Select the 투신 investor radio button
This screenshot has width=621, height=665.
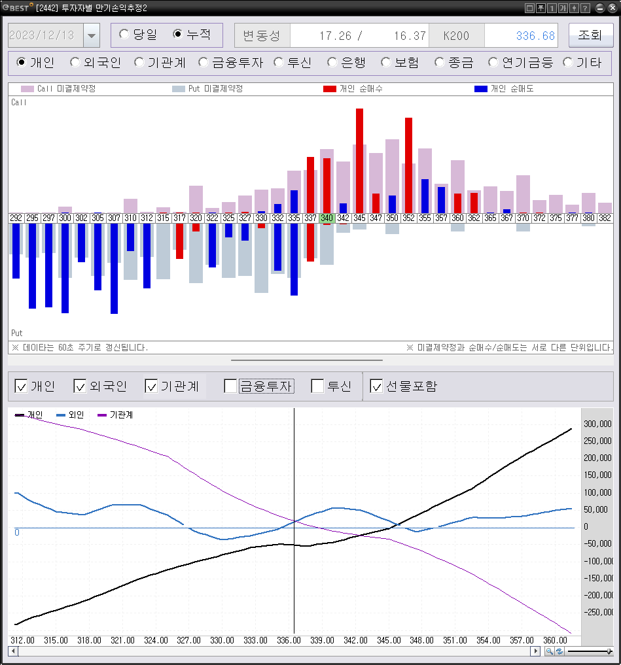279,62
